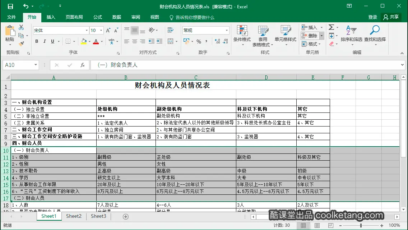Switch to Sheet2

(x=74, y=216)
